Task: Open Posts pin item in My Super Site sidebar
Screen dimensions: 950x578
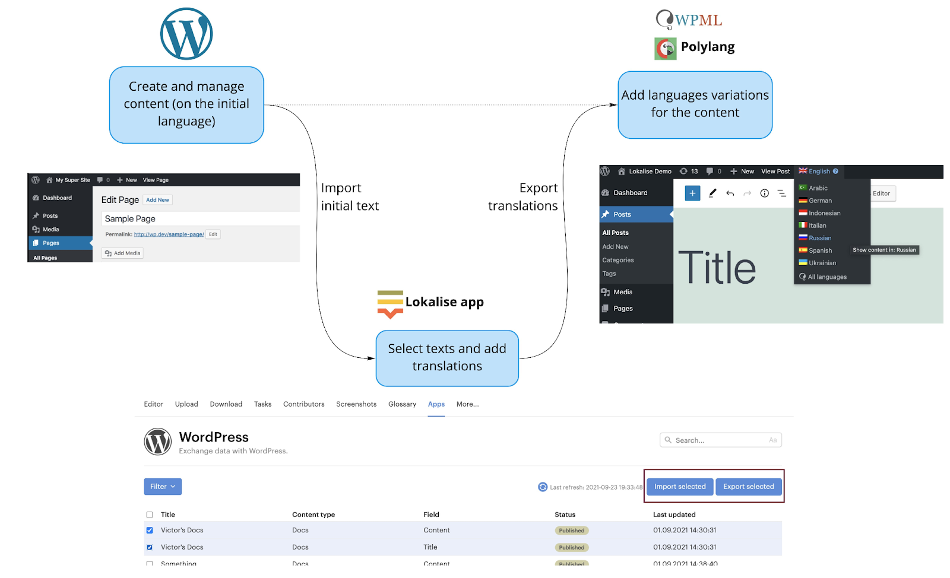Action: point(45,216)
